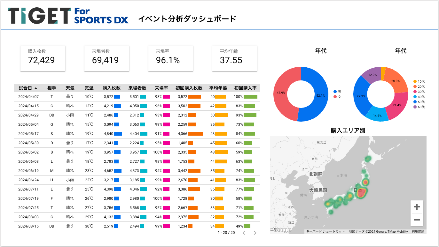439x247 pixels.
Task: Go to previous table page
Action: click(x=244, y=233)
